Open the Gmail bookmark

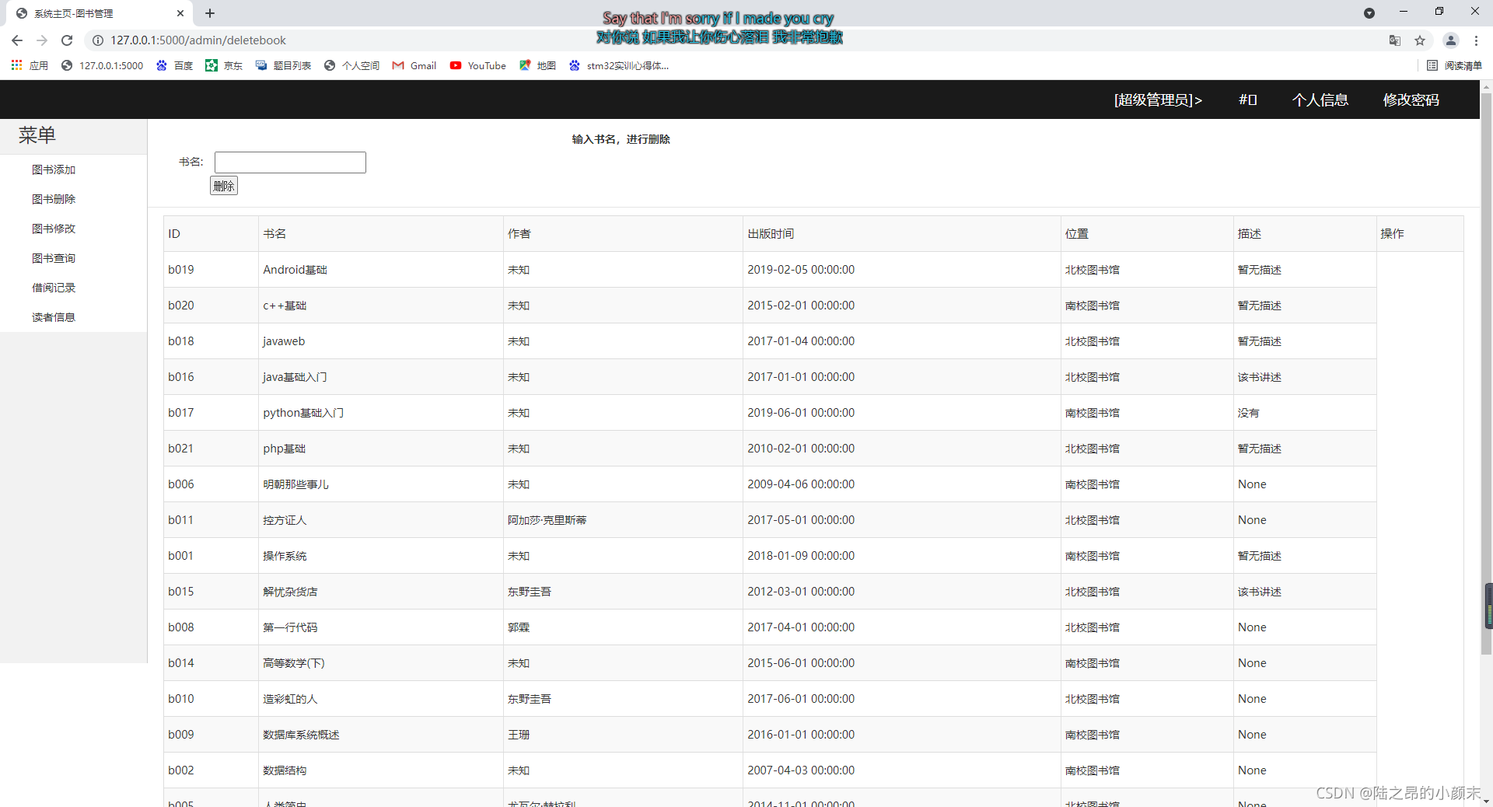click(414, 66)
